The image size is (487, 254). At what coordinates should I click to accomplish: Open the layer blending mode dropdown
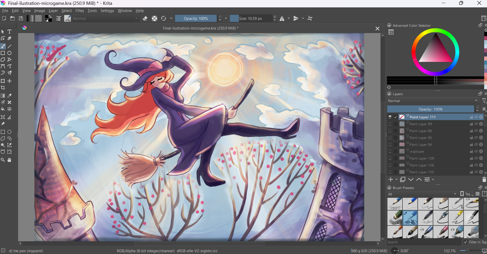[432, 101]
